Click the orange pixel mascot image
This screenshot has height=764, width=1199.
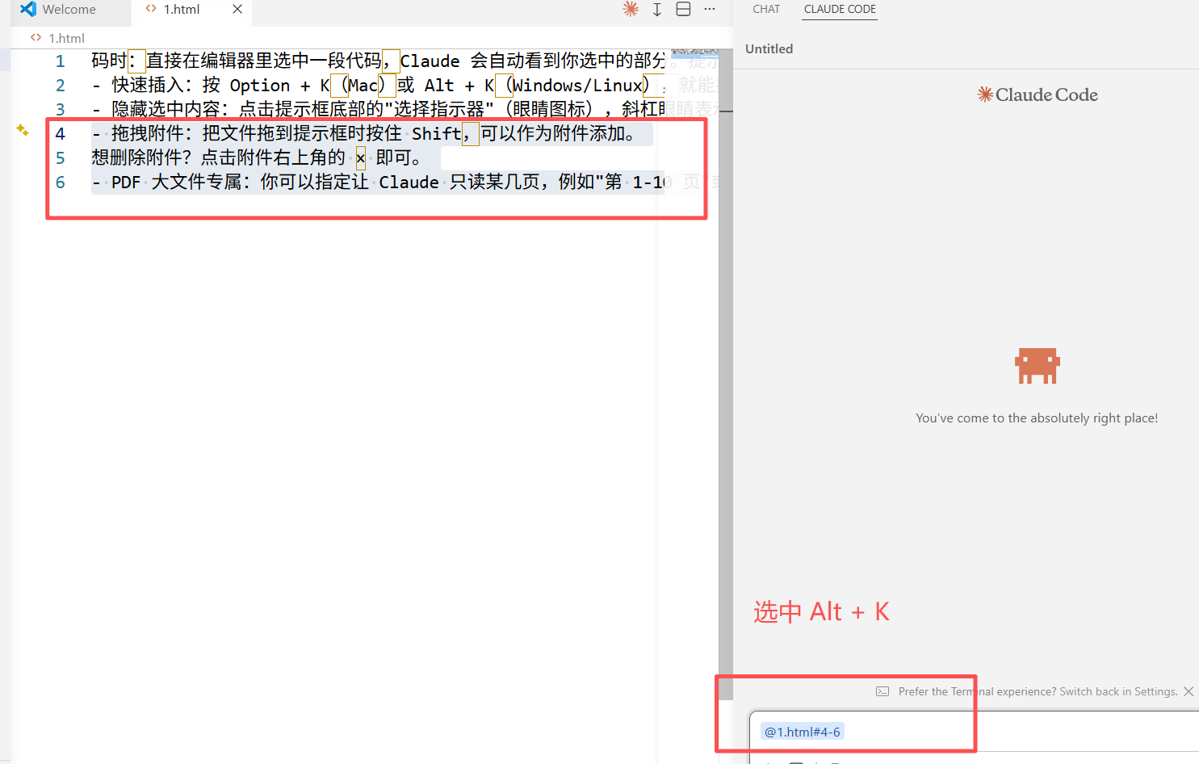(1038, 365)
